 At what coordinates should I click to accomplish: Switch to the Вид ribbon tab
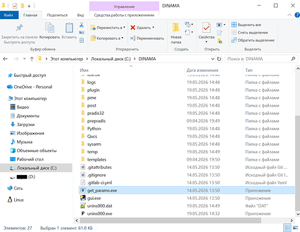click(81, 15)
